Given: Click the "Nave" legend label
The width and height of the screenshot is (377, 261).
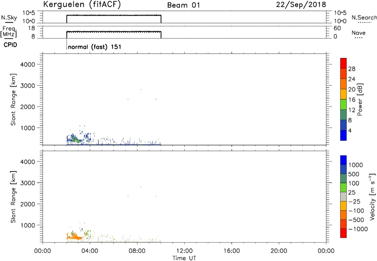Looking at the screenshot, I should [x=359, y=33].
